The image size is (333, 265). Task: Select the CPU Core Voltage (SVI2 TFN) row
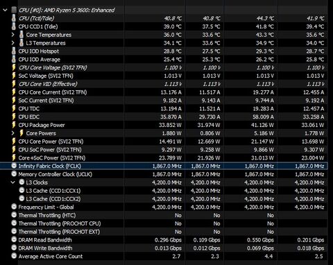pyautogui.click(x=164, y=67)
